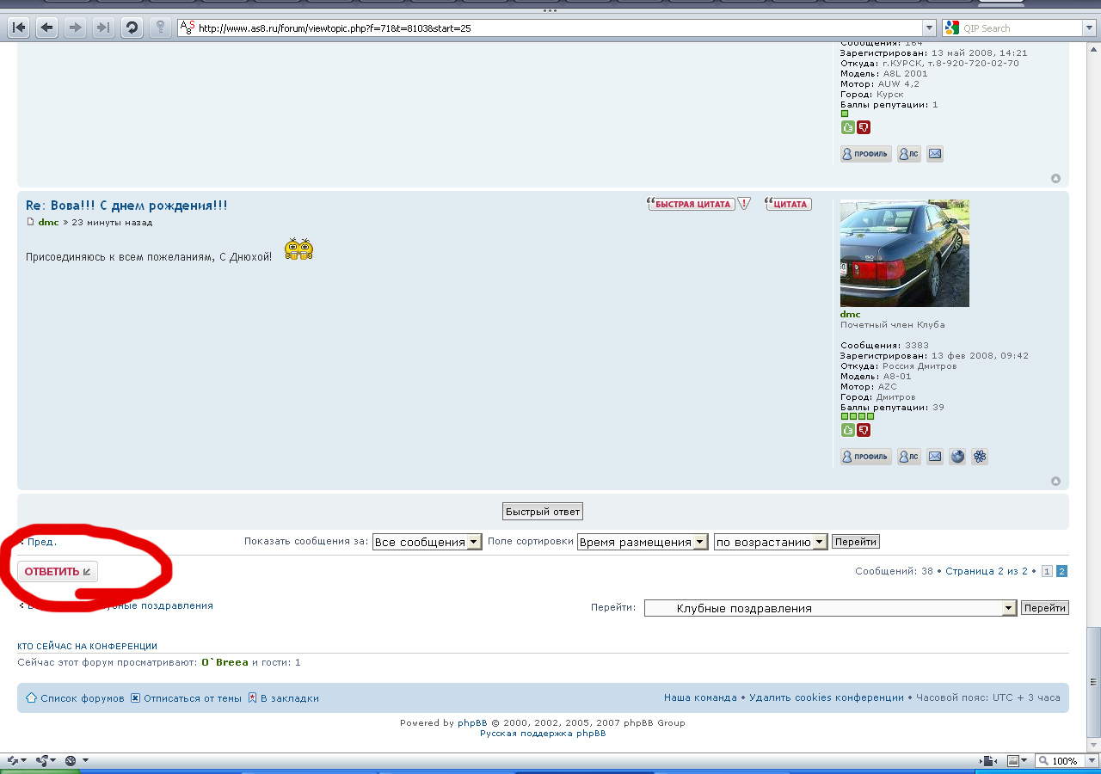1101x774 pixels.
Task: Give dmc a thumbs-down reputation point
Action: pyautogui.click(x=864, y=430)
